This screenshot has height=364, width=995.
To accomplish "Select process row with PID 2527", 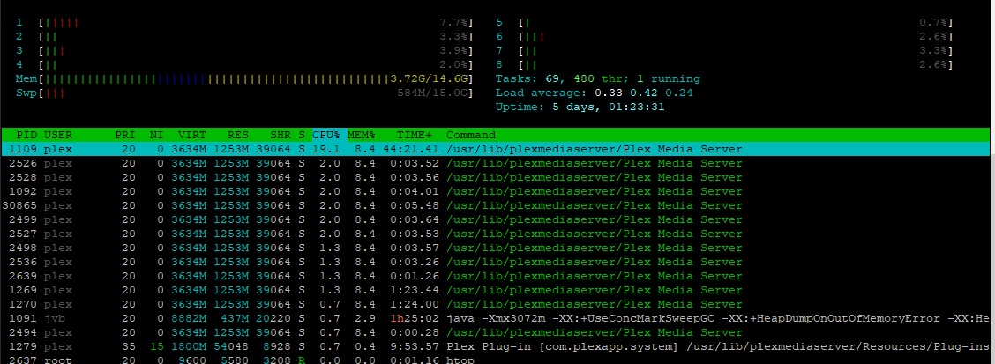I will [x=495, y=234].
